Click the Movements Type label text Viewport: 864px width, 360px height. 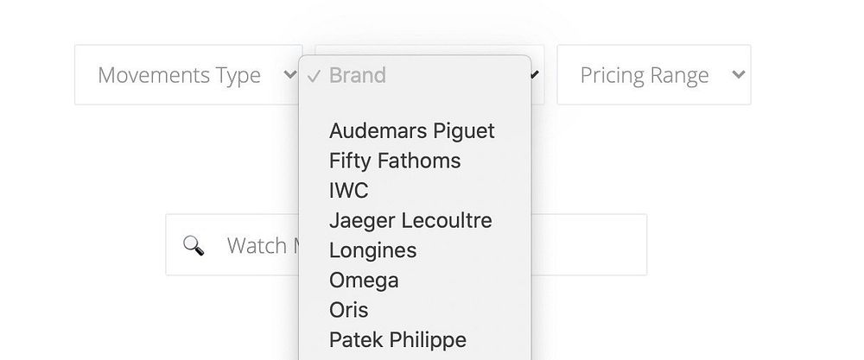179,75
